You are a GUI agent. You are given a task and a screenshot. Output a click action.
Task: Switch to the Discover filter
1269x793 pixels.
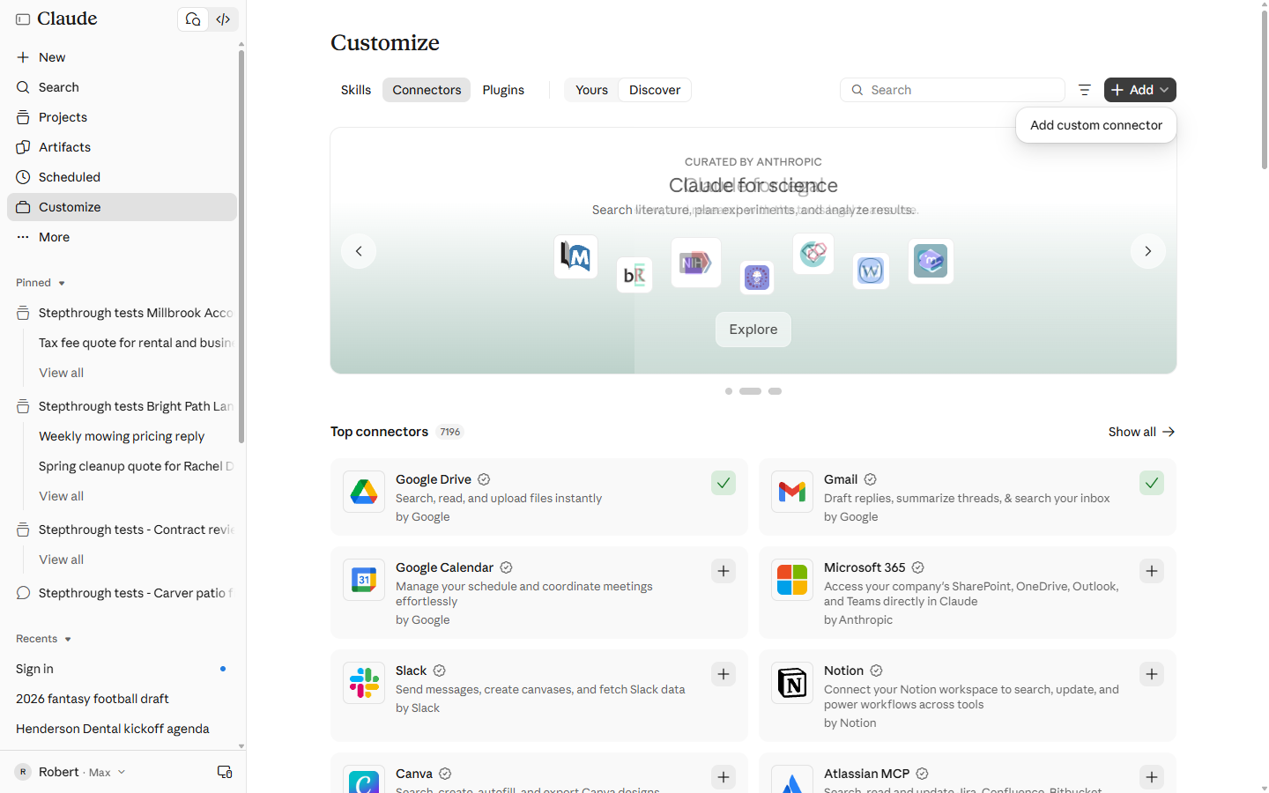[655, 90]
